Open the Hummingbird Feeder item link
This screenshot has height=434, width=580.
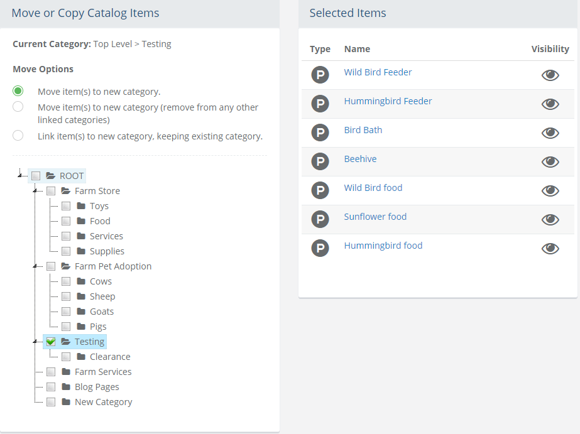click(388, 101)
